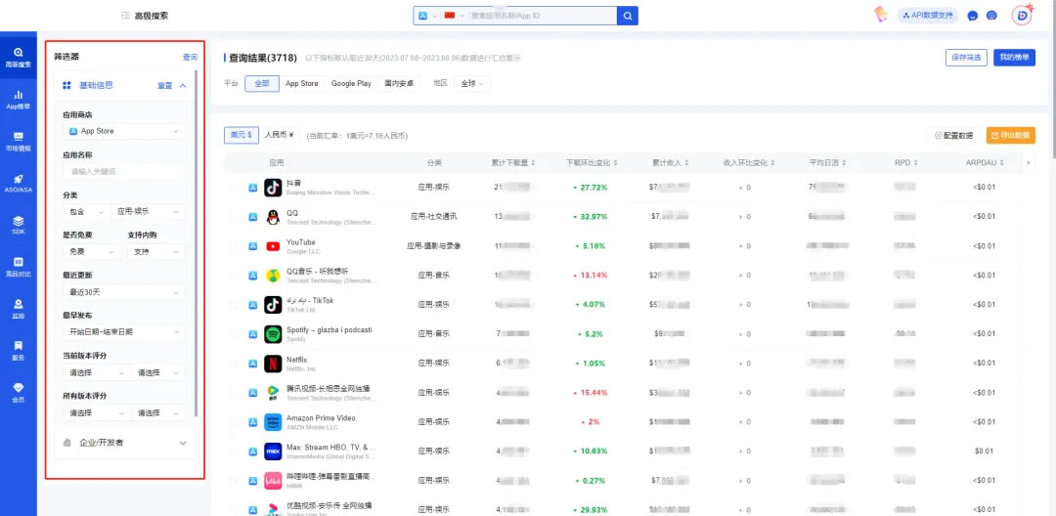The width and height of the screenshot is (1056, 516).
Task: Open the 最近更新 dropdown showing 最近30天
Action: tap(124, 292)
